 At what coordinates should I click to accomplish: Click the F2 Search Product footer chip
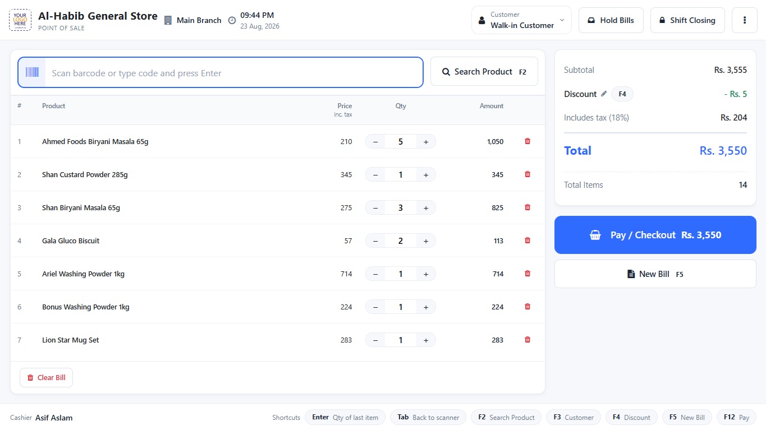(x=506, y=417)
